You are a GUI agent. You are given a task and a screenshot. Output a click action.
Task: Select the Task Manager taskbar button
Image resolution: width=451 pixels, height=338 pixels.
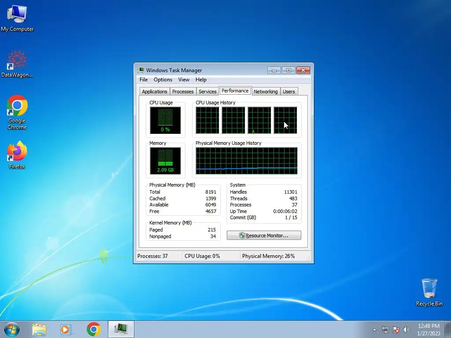point(121,329)
